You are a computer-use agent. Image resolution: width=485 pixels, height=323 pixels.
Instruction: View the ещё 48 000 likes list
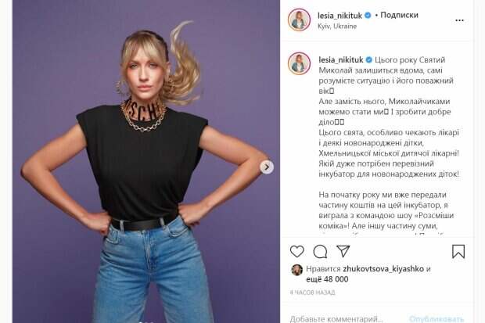tap(327, 279)
